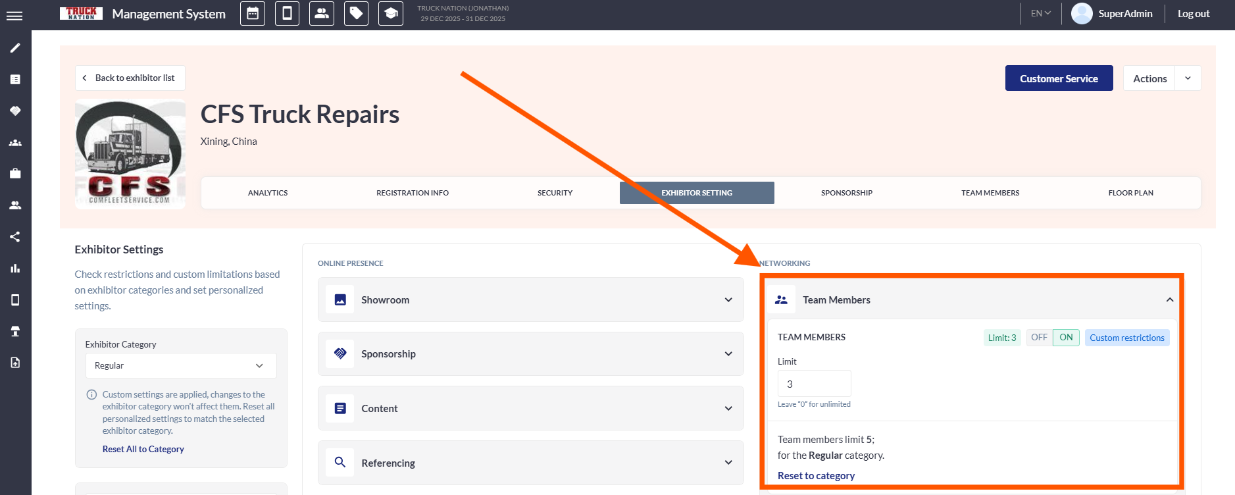
Task: Click the calendar icon in top bar
Action: pos(253,14)
